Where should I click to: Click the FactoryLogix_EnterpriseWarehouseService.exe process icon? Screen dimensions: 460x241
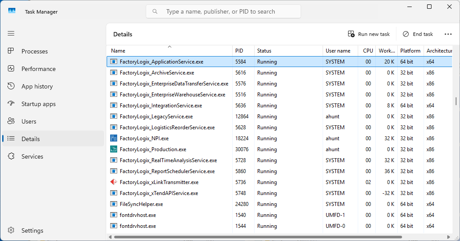[114, 94]
